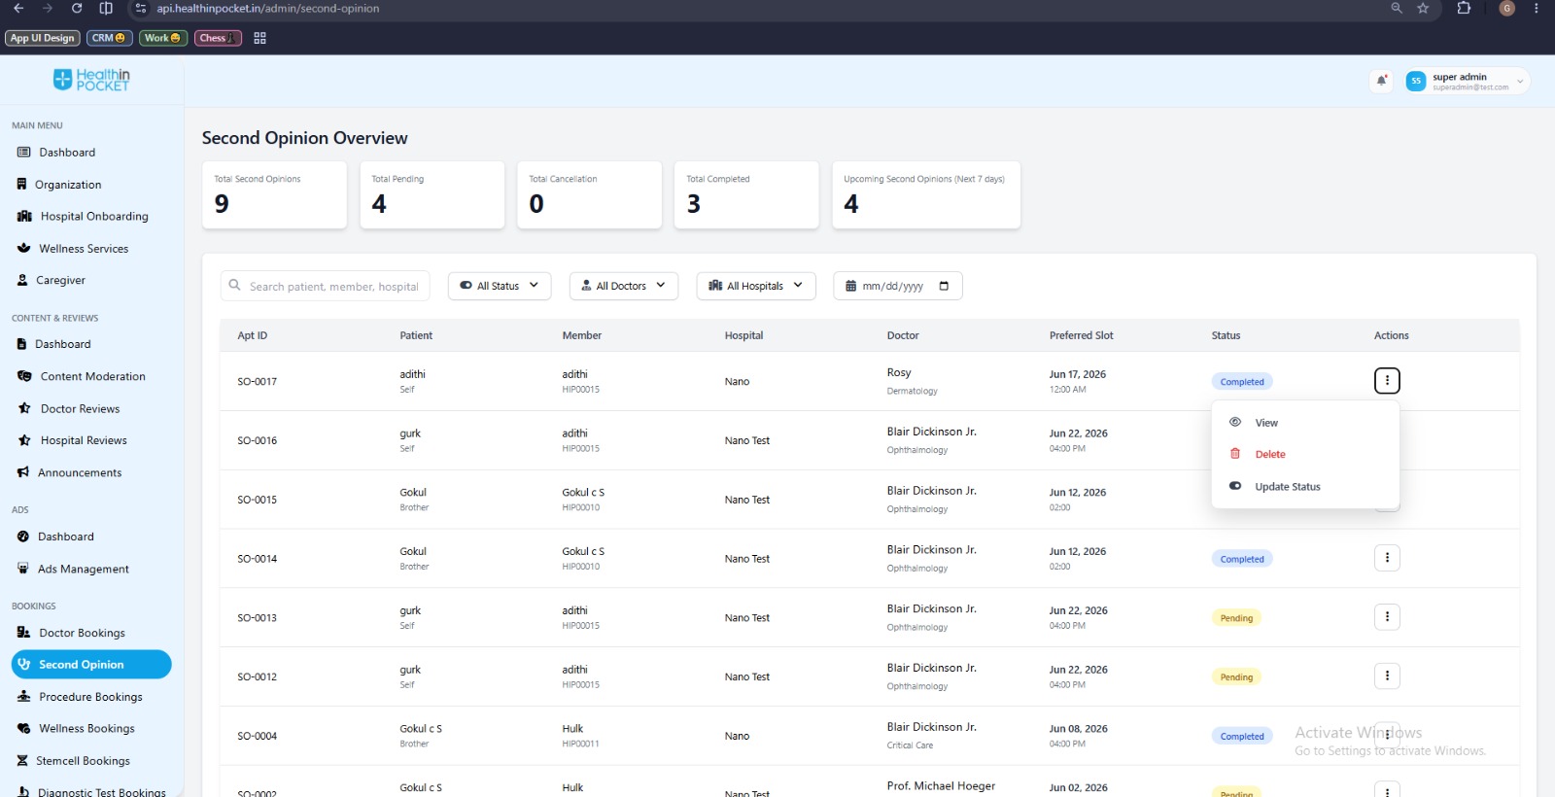The height and width of the screenshot is (797, 1555).
Task: Click the Total Cancellation card
Action: (589, 195)
